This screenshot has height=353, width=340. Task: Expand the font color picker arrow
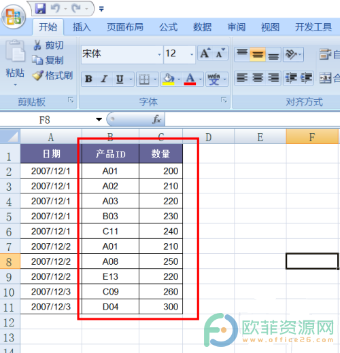[201, 79]
